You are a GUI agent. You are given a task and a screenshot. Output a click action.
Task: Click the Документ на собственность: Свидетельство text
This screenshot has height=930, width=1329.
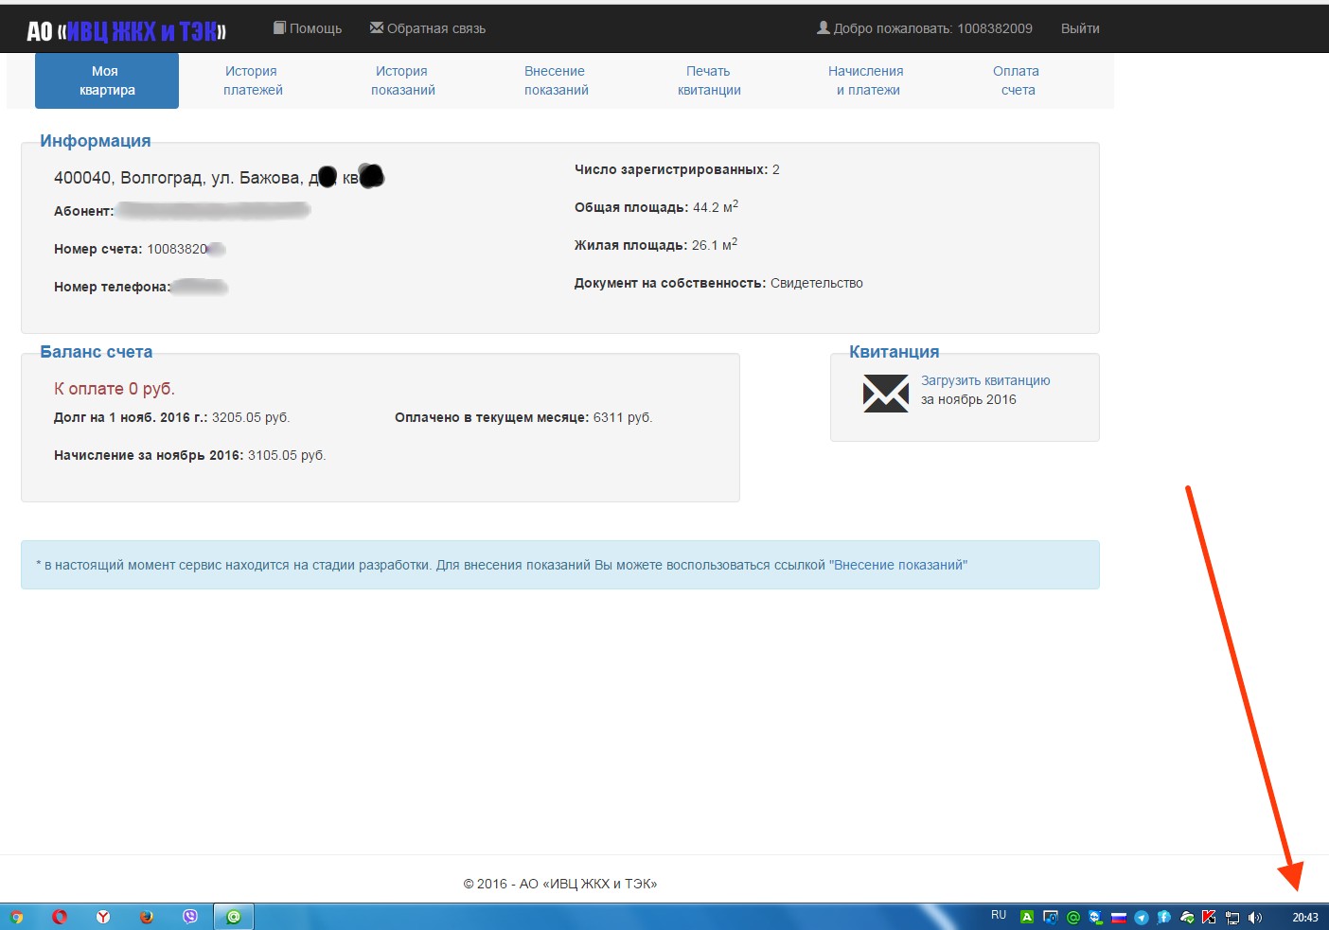tap(718, 283)
